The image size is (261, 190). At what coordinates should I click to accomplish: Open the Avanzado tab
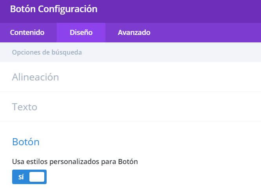pyautogui.click(x=134, y=33)
